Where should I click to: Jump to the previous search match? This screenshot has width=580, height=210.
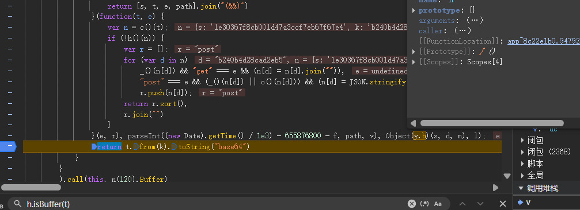[x=463, y=204]
